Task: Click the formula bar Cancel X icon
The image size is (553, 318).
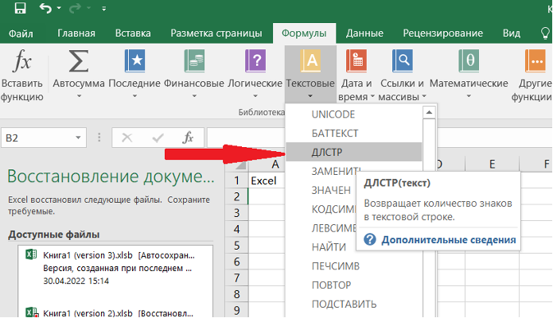Action: (127, 138)
